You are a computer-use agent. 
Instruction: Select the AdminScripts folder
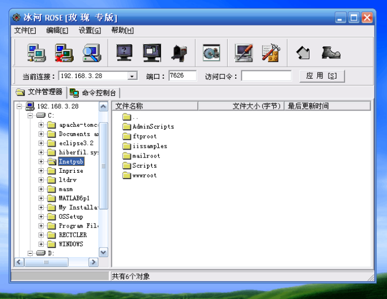[148, 126]
